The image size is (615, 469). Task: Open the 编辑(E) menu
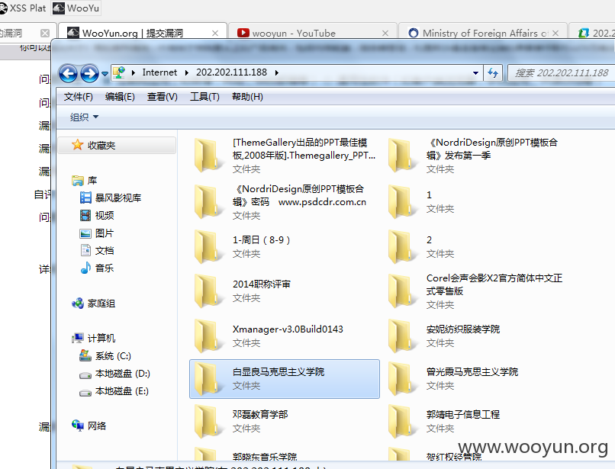120,97
